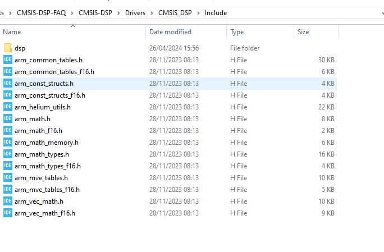Click the H File type of arm_math_memory.h
Image resolution: width=384 pixels, height=252 pixels.
coord(239,142)
